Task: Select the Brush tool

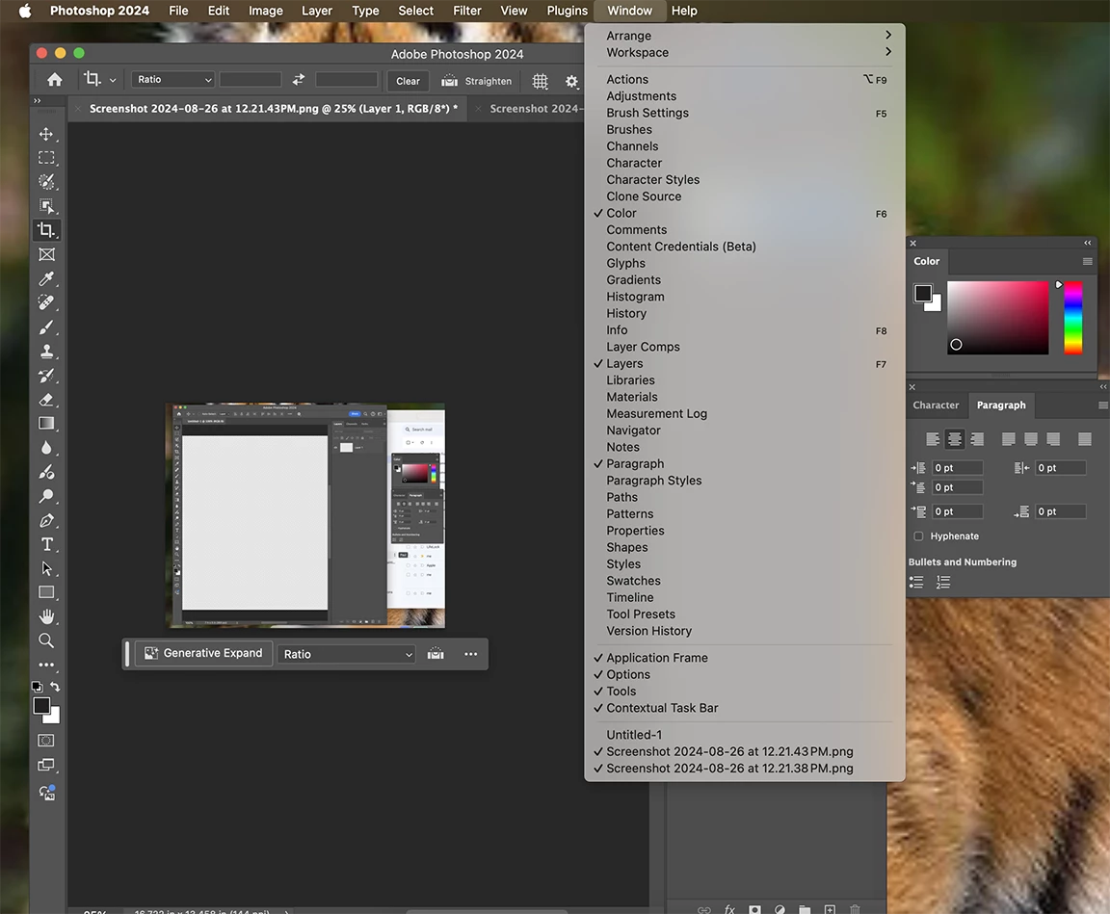Action: [46, 326]
